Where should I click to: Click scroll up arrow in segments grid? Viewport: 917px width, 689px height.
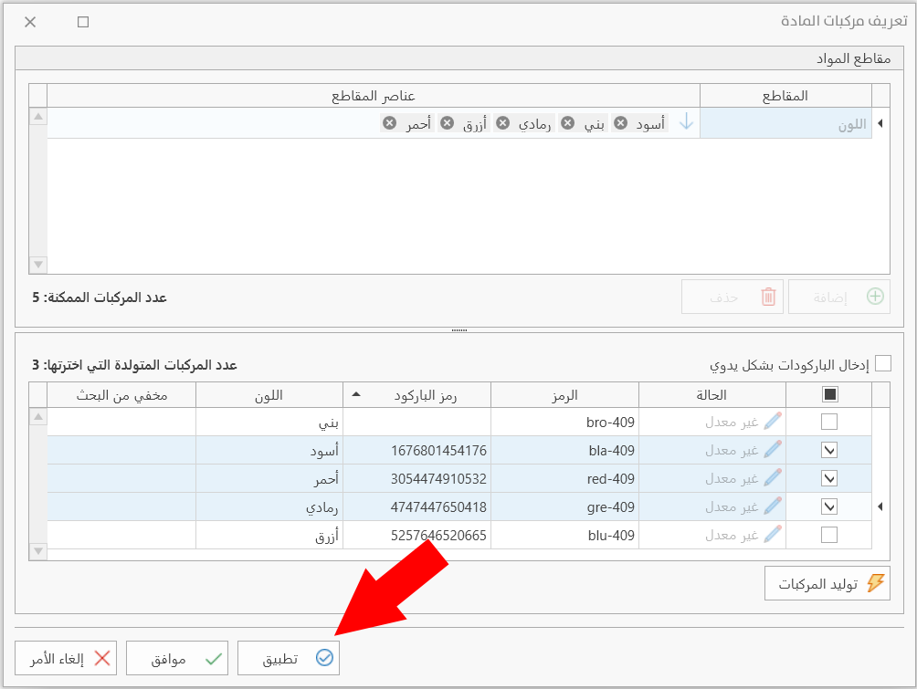[x=38, y=116]
